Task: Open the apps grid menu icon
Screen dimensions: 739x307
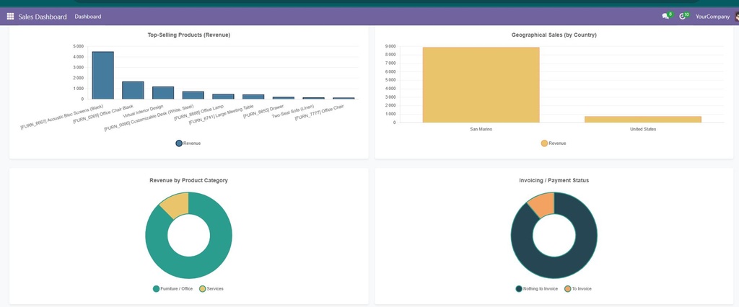Action: click(10, 17)
